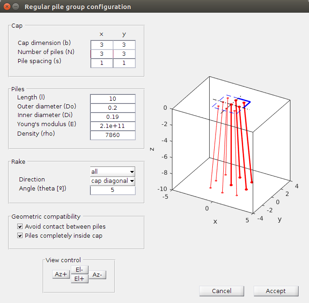Click Pile spacing x value field

(102, 63)
